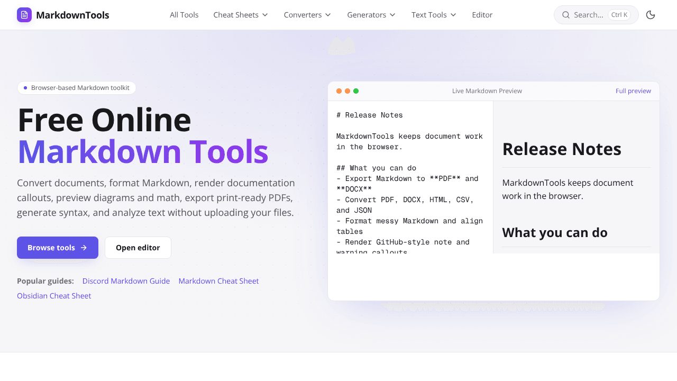Click the orange window dot in preview

point(339,91)
